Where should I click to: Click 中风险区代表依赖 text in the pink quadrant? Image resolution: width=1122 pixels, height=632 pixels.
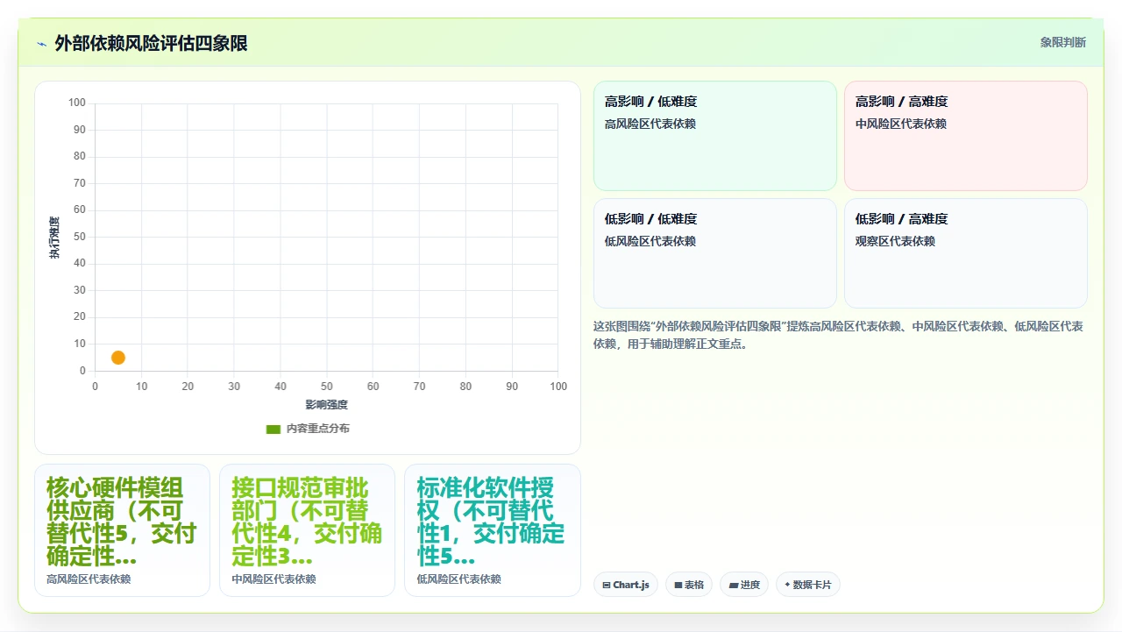(x=901, y=124)
